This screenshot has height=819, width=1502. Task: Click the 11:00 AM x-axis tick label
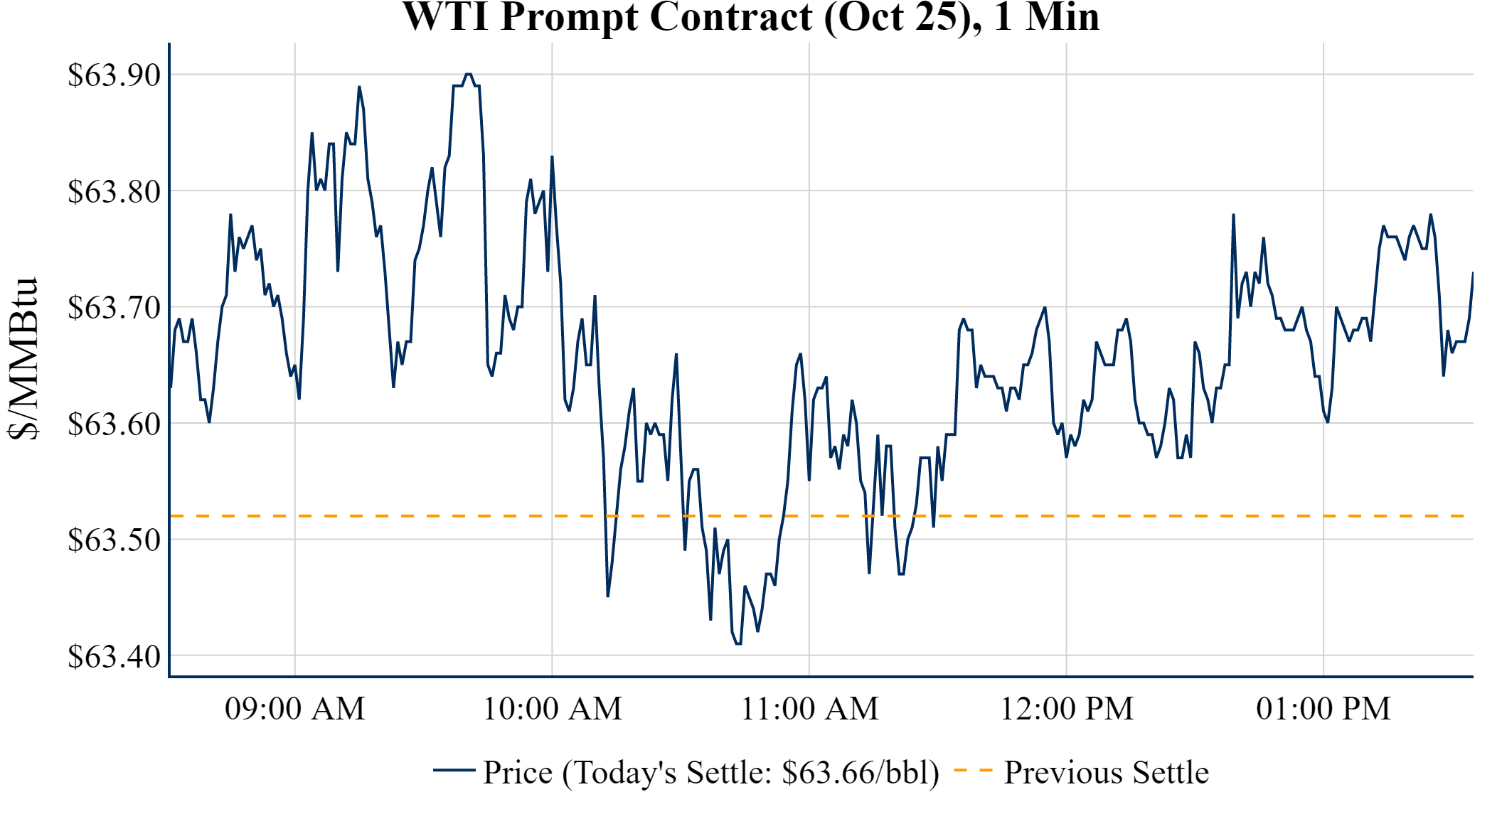(x=809, y=709)
